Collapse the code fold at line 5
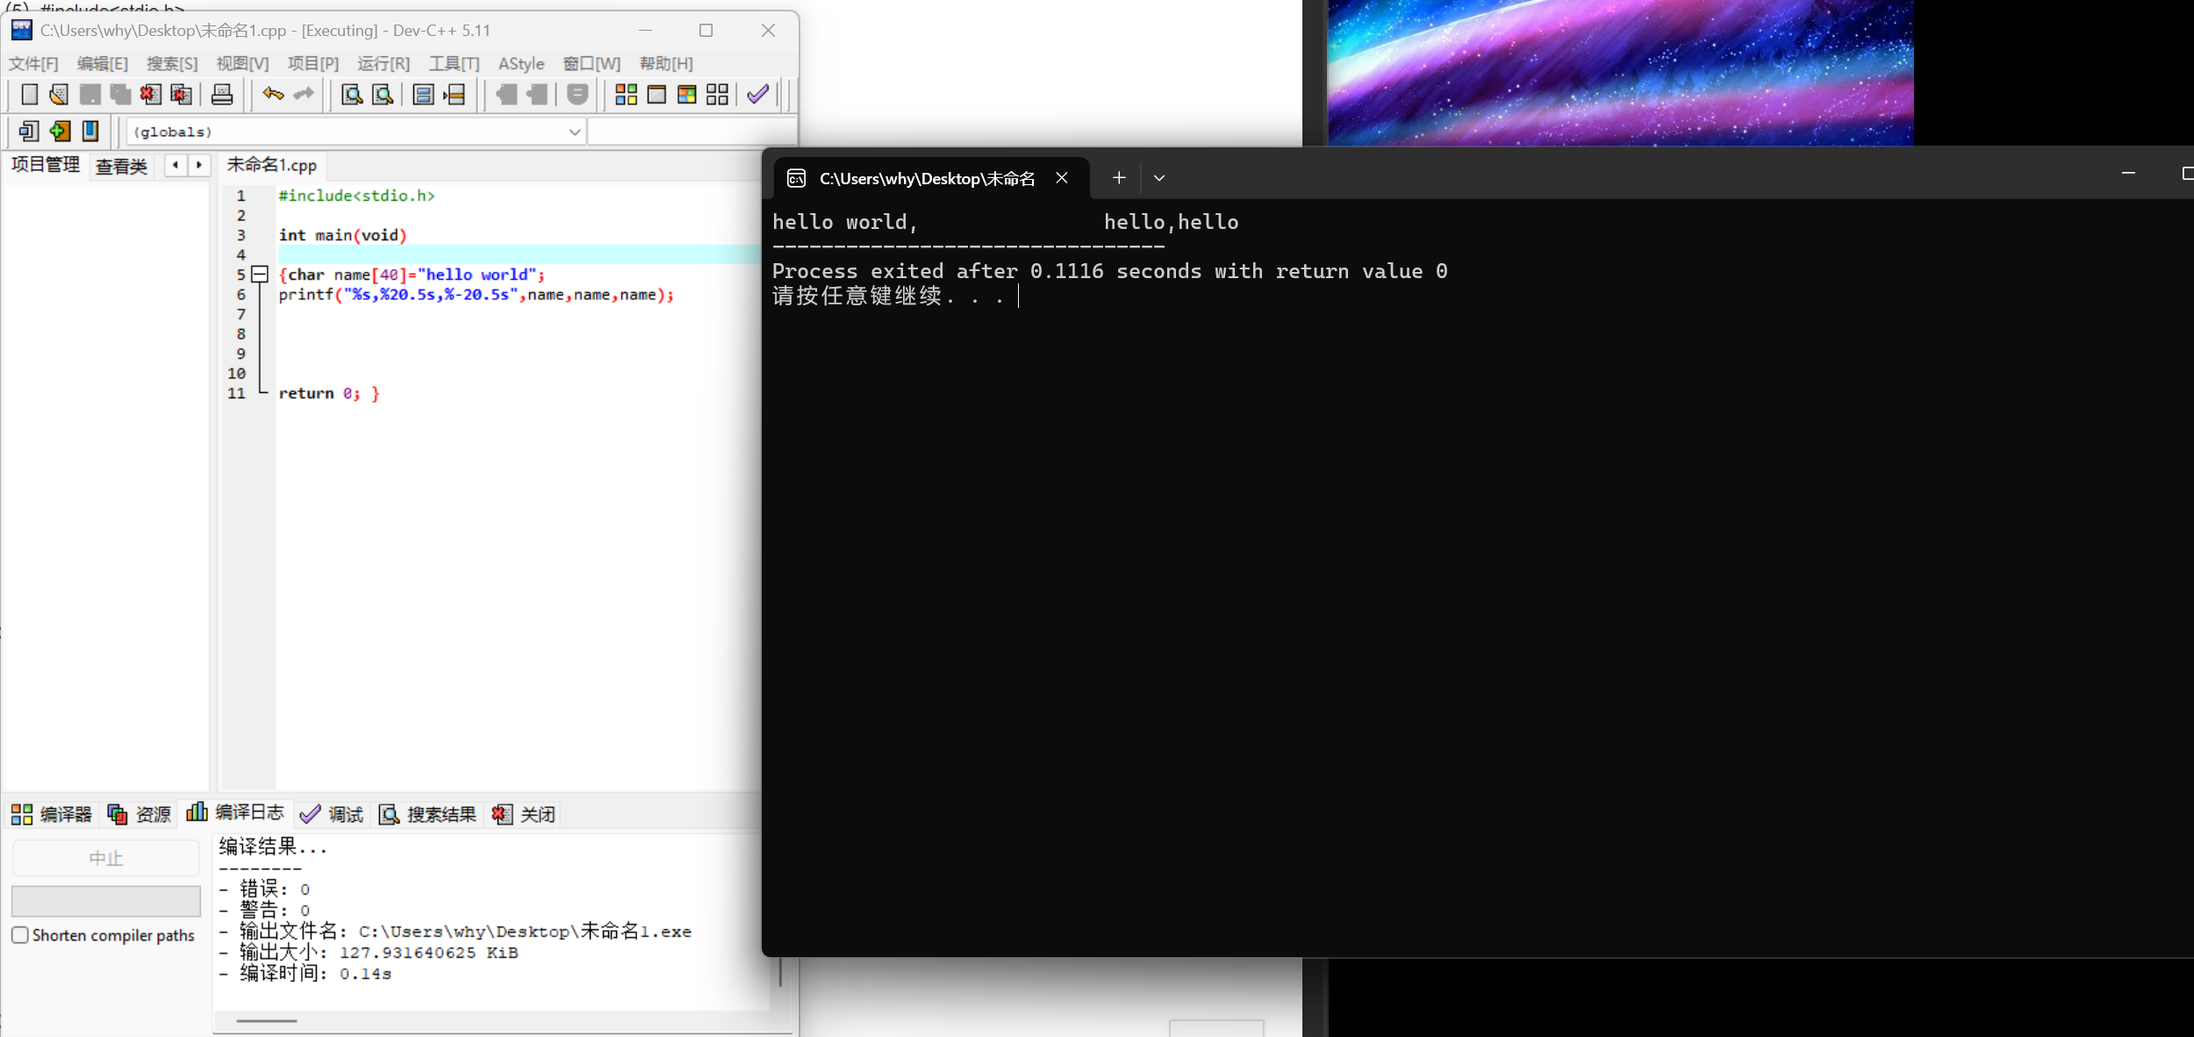2194x1037 pixels. 260,275
